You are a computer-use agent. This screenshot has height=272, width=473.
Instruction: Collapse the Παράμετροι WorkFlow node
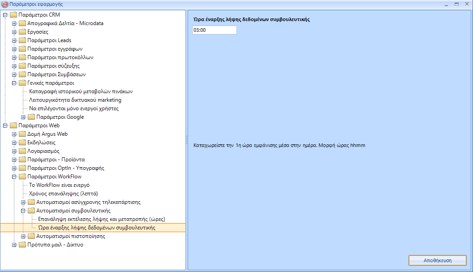[x=14, y=177]
